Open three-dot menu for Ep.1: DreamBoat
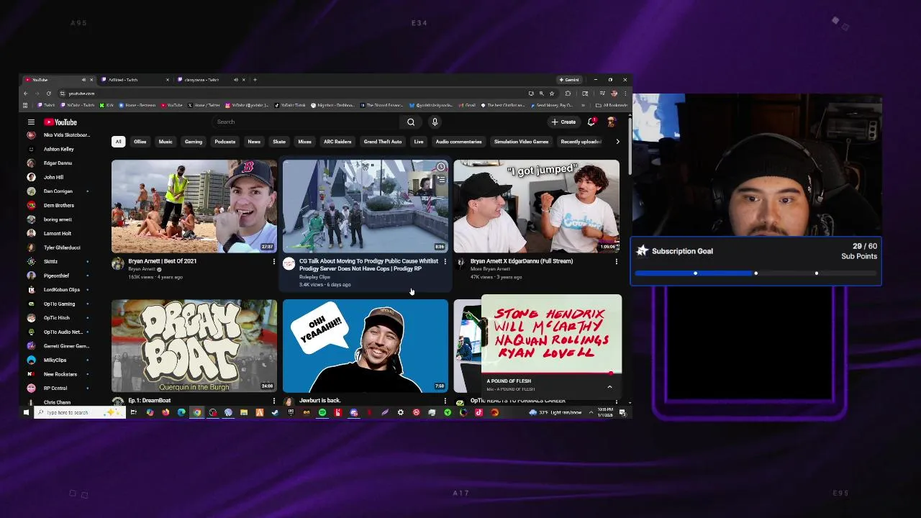The width and height of the screenshot is (921, 518). coord(273,401)
